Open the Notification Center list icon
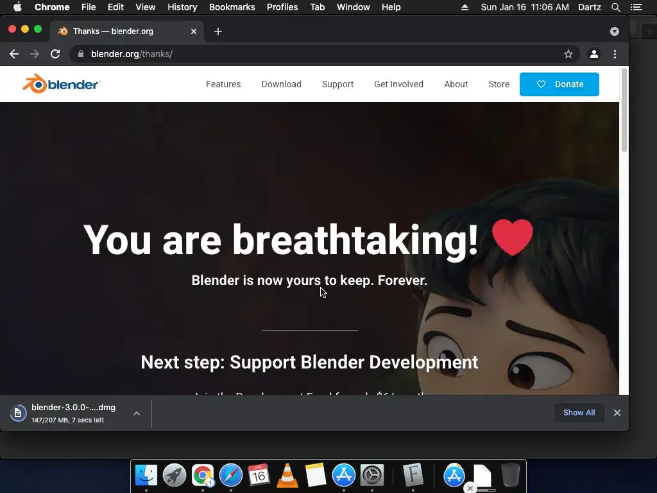The height and width of the screenshot is (493, 657). [x=636, y=7]
